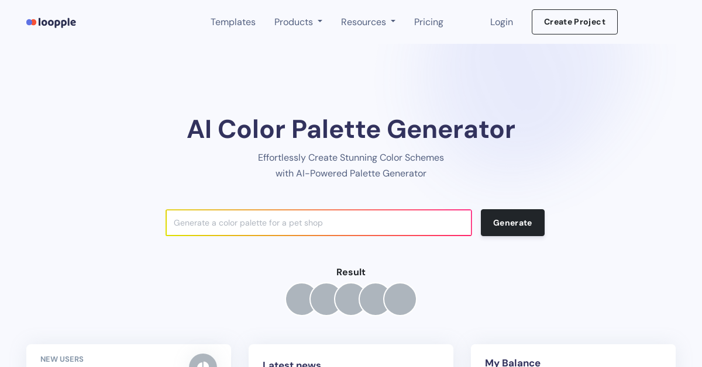Click the Loopple logo icon

(32, 22)
